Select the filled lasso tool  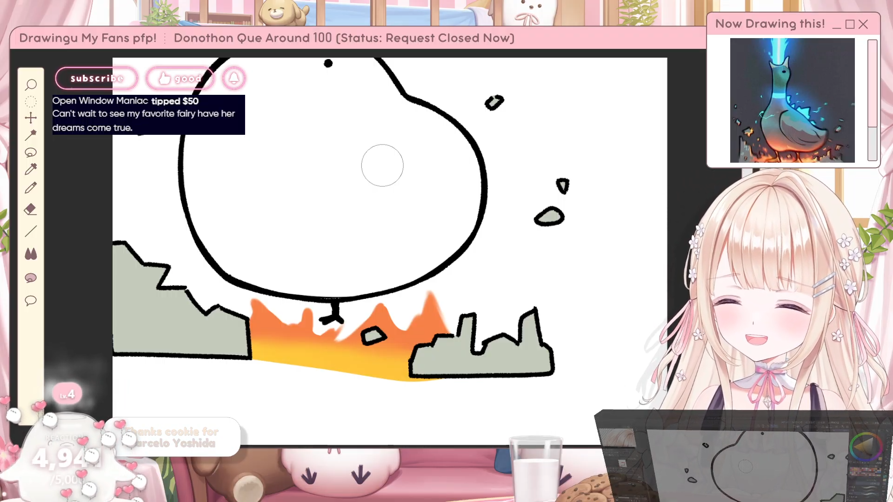pos(31,278)
